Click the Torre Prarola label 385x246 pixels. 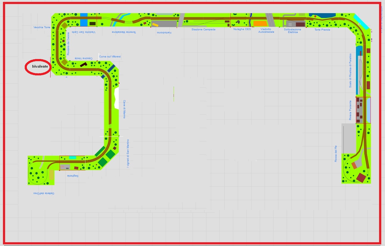[322, 30]
